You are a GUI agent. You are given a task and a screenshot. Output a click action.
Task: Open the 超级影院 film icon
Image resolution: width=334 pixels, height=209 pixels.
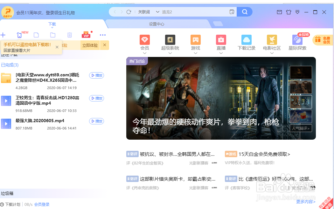170,40
